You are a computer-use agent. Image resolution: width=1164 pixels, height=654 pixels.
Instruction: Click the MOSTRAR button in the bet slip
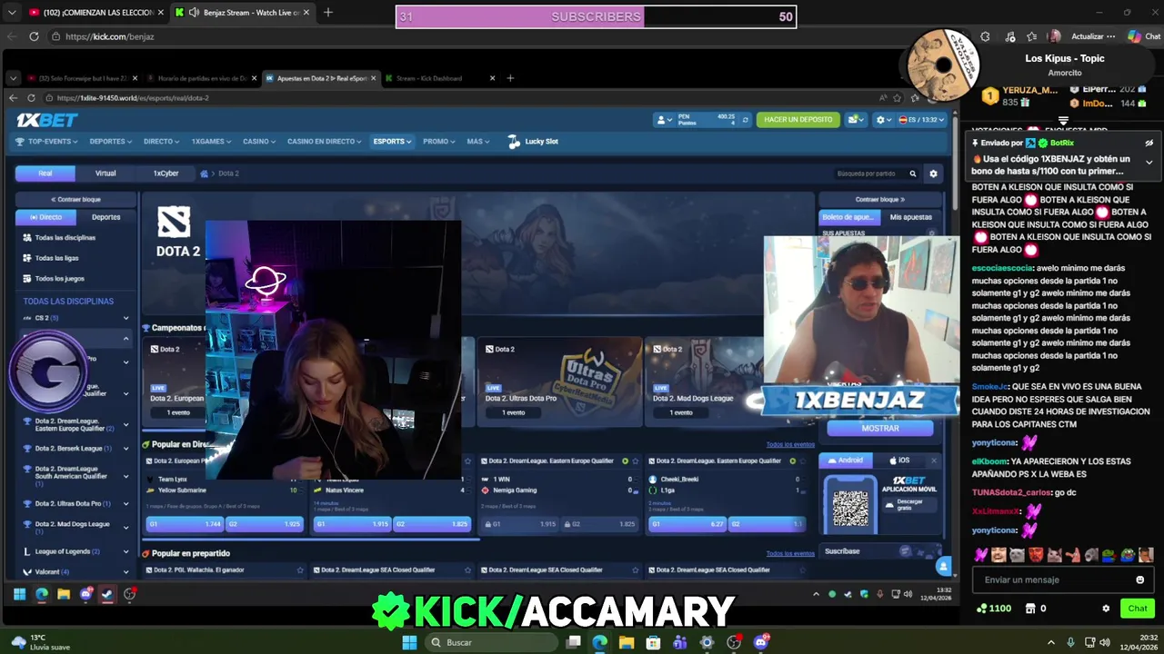pyautogui.click(x=880, y=428)
